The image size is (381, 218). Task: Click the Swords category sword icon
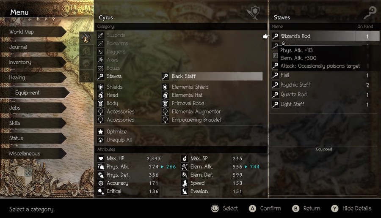coord(101,35)
